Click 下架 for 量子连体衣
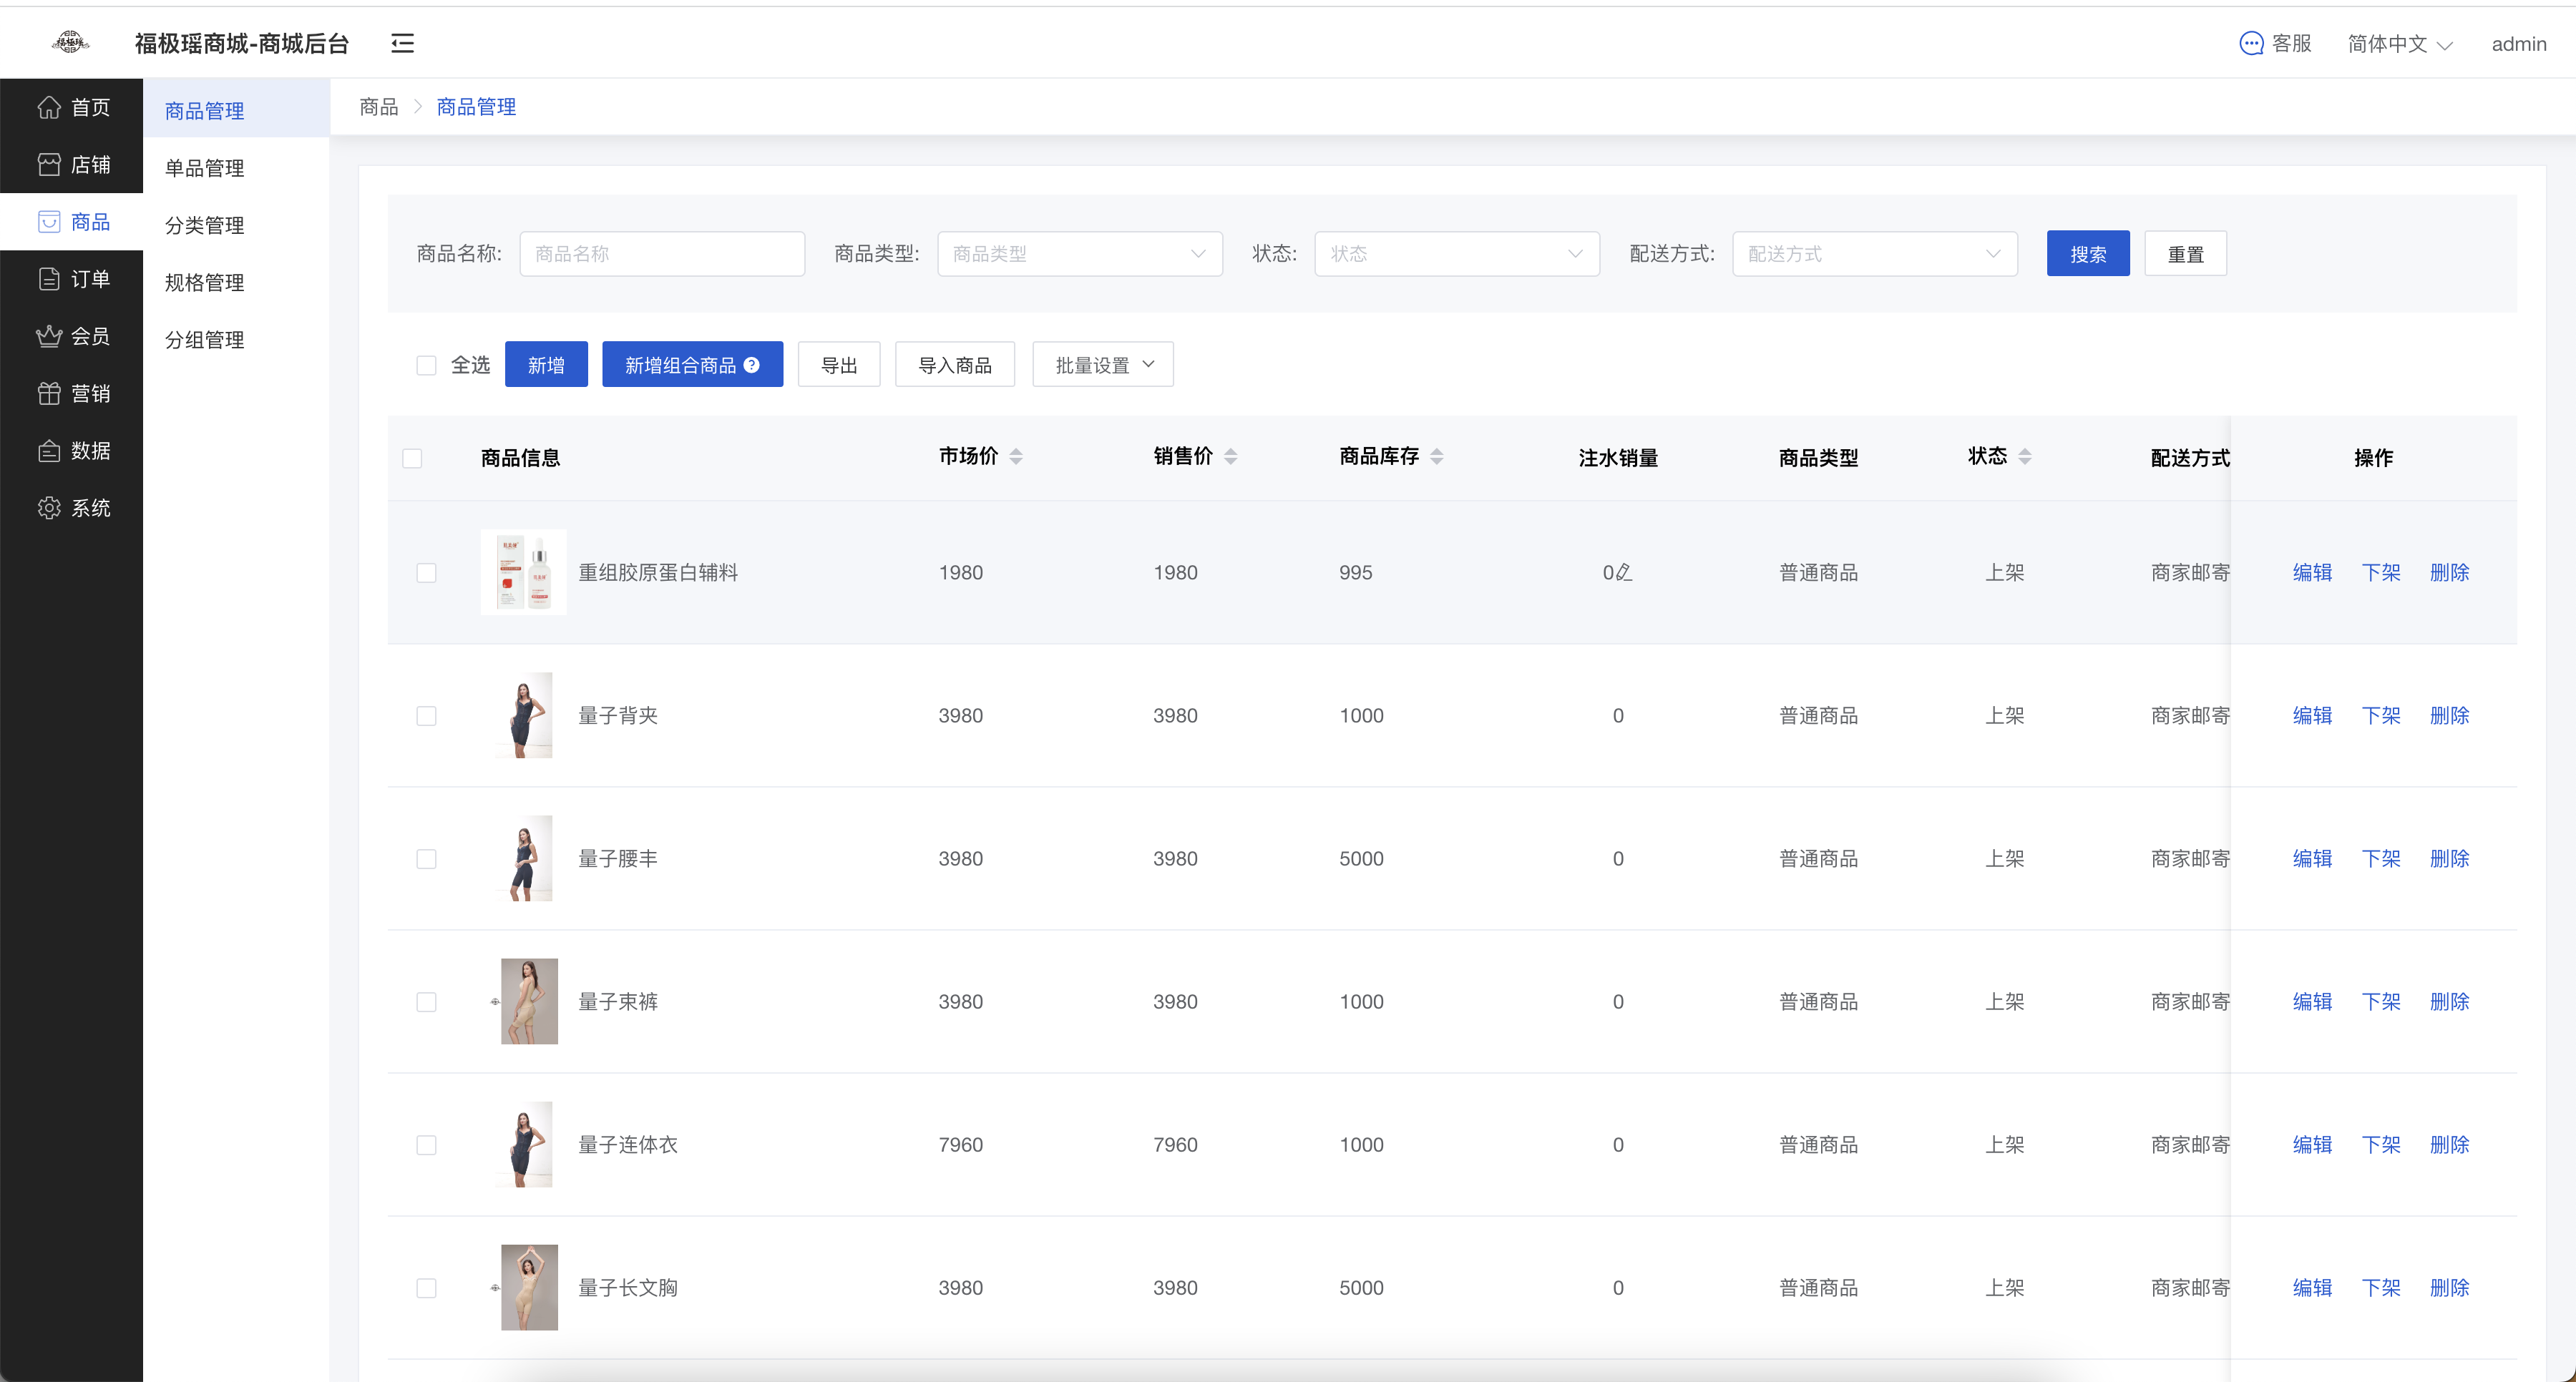This screenshot has width=2576, height=1382. [x=2381, y=1144]
